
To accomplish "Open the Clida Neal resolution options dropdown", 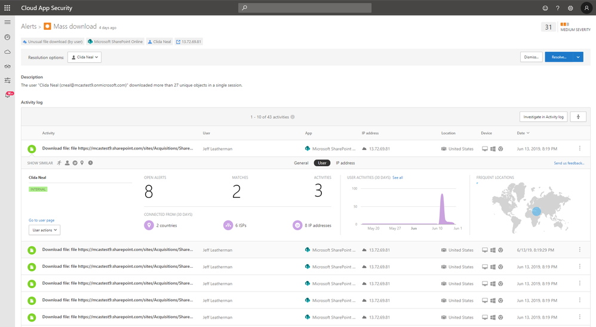I will coord(84,57).
